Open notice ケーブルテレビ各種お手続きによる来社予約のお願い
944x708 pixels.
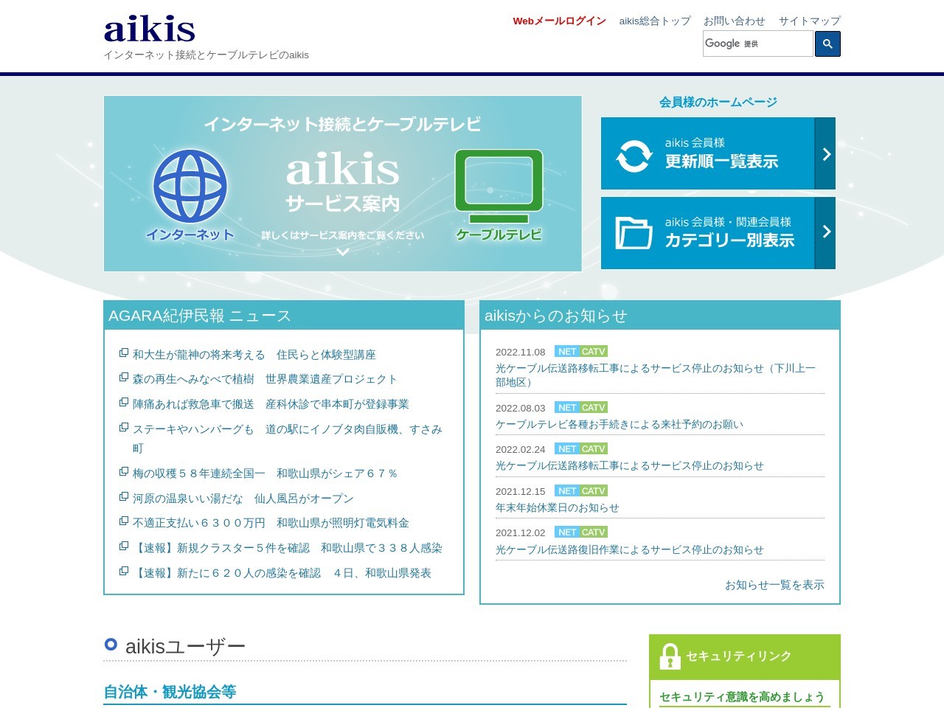point(619,424)
